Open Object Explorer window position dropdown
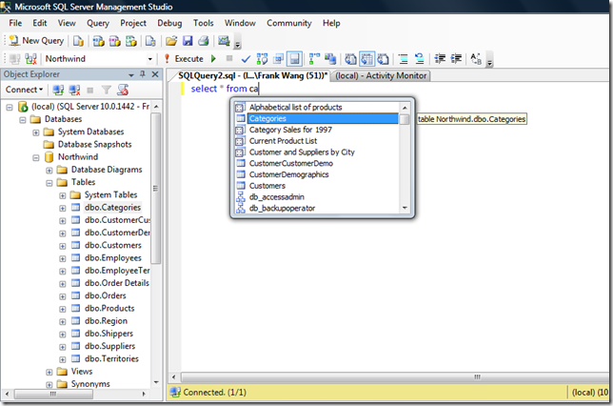Screen dimensions: 613x406 tap(131, 74)
